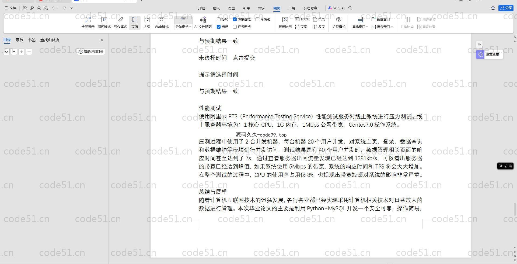Switch to Web版式 layout

pyautogui.click(x=162, y=23)
